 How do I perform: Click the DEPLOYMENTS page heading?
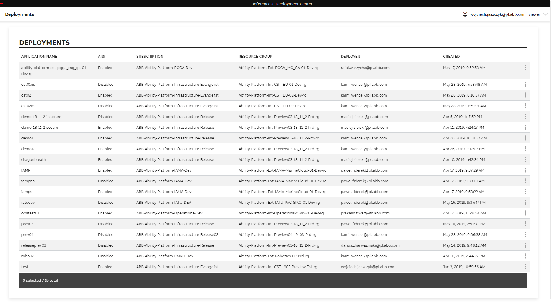(x=44, y=43)
